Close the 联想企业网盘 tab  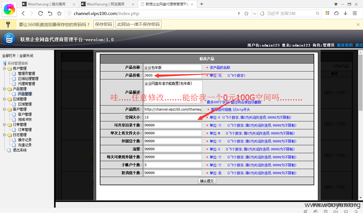(x=192, y=4)
